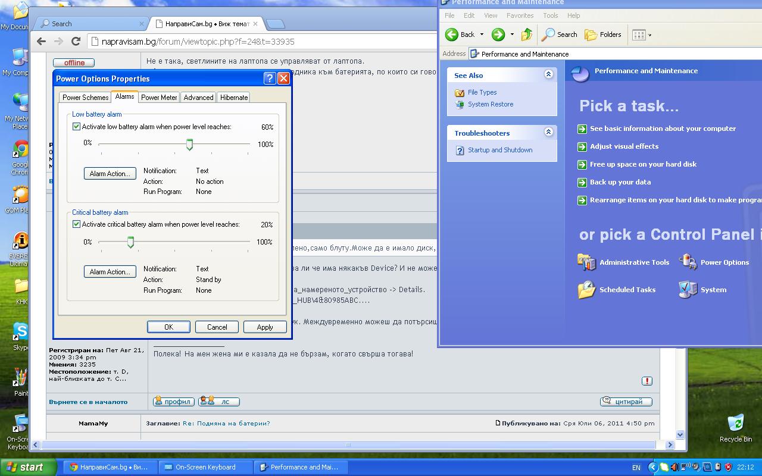The width and height of the screenshot is (762, 476).
Task: Open the Administrative Tools icon
Action: tap(587, 262)
